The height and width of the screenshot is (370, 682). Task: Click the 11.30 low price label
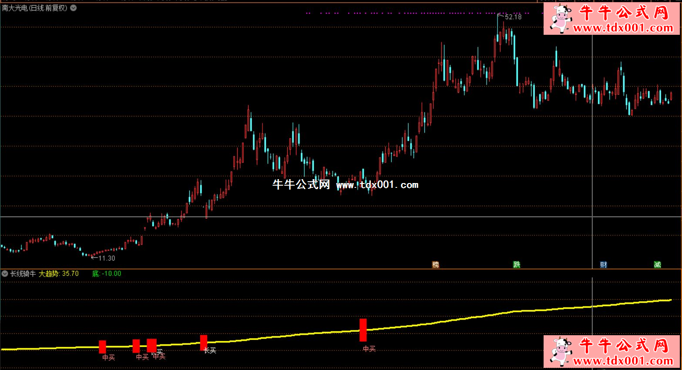coord(107,258)
